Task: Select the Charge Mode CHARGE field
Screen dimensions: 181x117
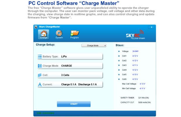Action: tap(70, 66)
